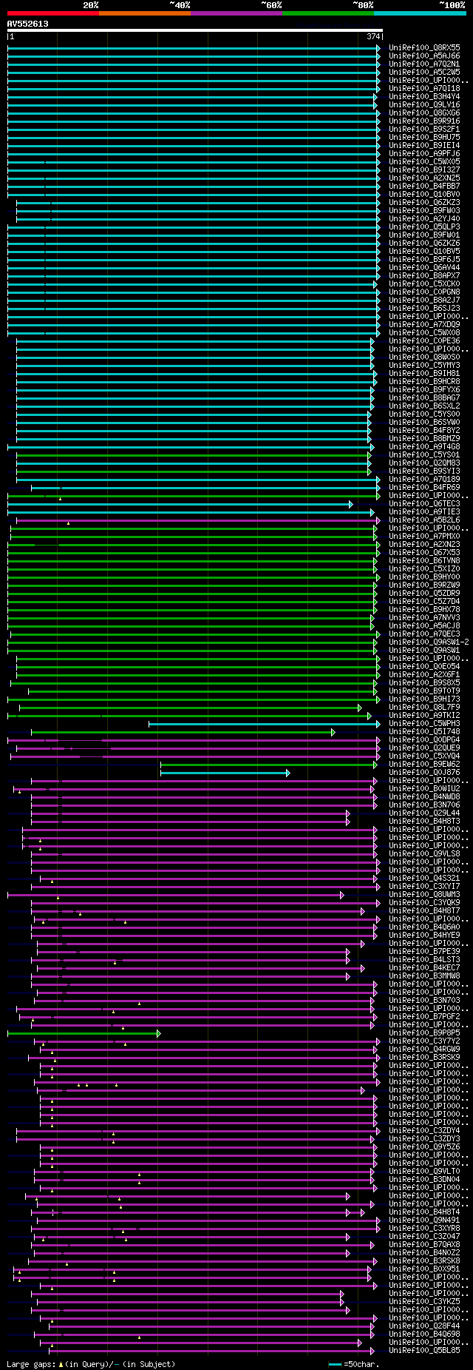
Task: Select hit label UniRef100_Q0E054
Action: click(x=424, y=667)
